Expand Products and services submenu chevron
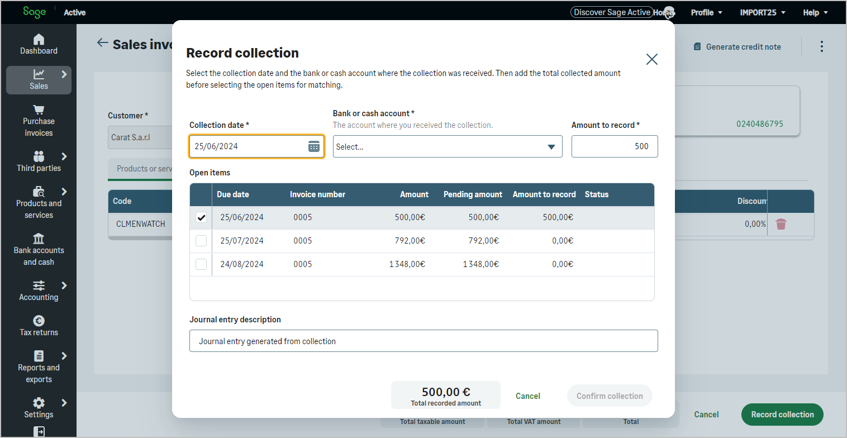The height and width of the screenshot is (438, 847). pyautogui.click(x=64, y=192)
